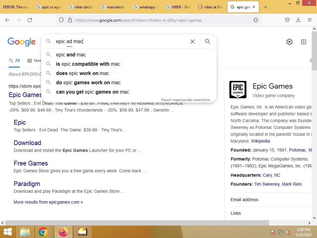Open the 'Epic' sitelink
This screenshot has width=317, height=238.
(x=20, y=122)
